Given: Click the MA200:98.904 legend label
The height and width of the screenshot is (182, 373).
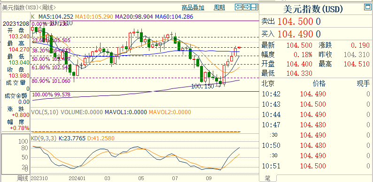Looking at the screenshot, I should click(134, 17).
